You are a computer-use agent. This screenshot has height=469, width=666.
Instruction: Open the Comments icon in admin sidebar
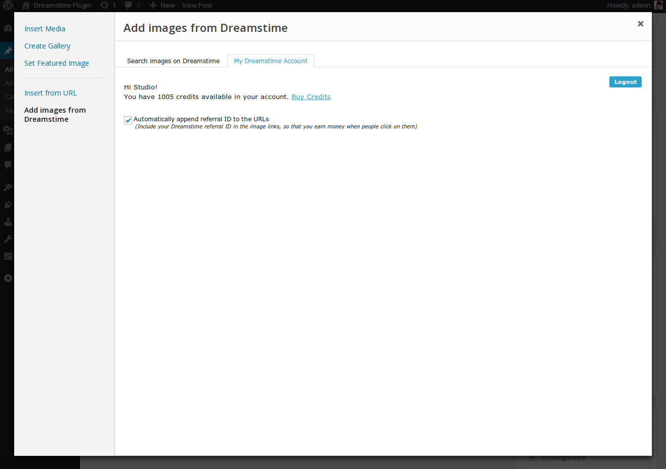point(8,165)
